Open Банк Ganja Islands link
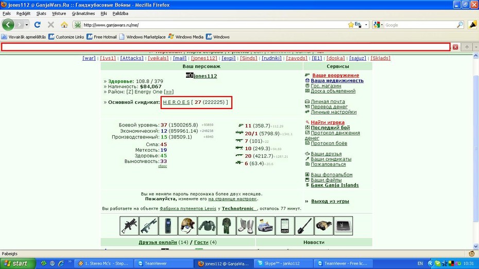 coord(335,185)
